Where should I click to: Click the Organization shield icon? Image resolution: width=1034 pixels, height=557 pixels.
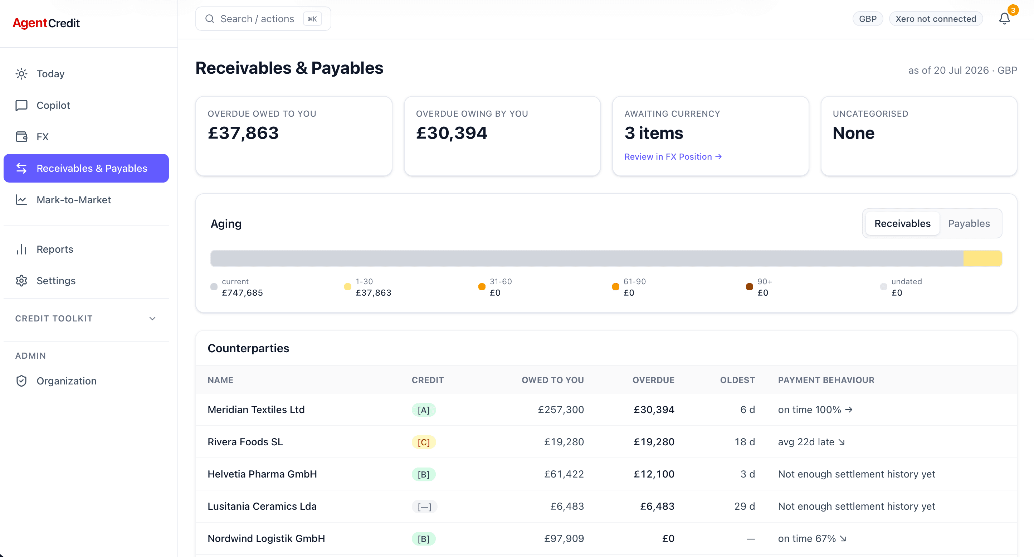[x=21, y=381]
